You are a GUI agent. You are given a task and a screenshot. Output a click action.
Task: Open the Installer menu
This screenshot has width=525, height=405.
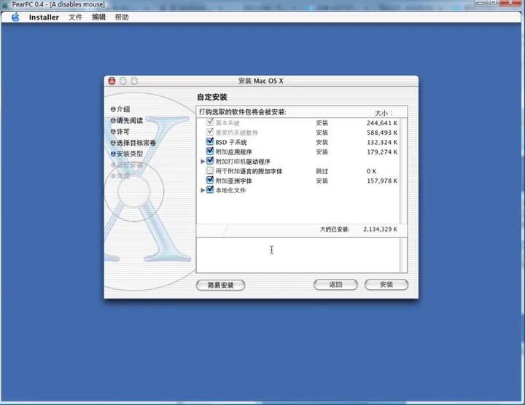(x=44, y=17)
